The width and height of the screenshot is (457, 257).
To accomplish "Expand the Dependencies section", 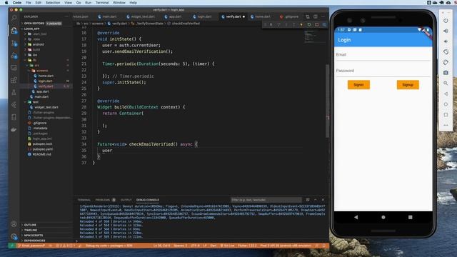I will click(x=34, y=241).
